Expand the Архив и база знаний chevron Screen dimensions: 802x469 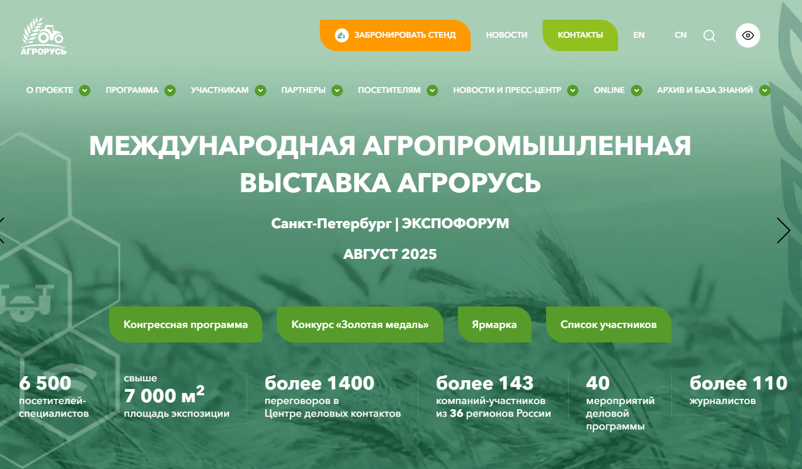(x=765, y=91)
